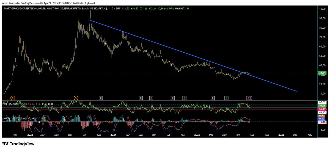Open the E earnings marker above Mar 2025
The image size is (330, 150).
(x=212, y=98)
